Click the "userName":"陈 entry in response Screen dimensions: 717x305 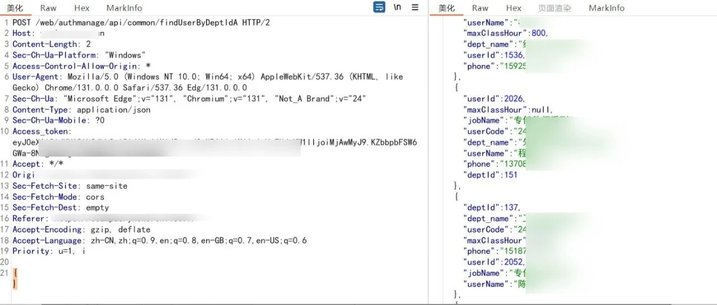click(x=495, y=284)
